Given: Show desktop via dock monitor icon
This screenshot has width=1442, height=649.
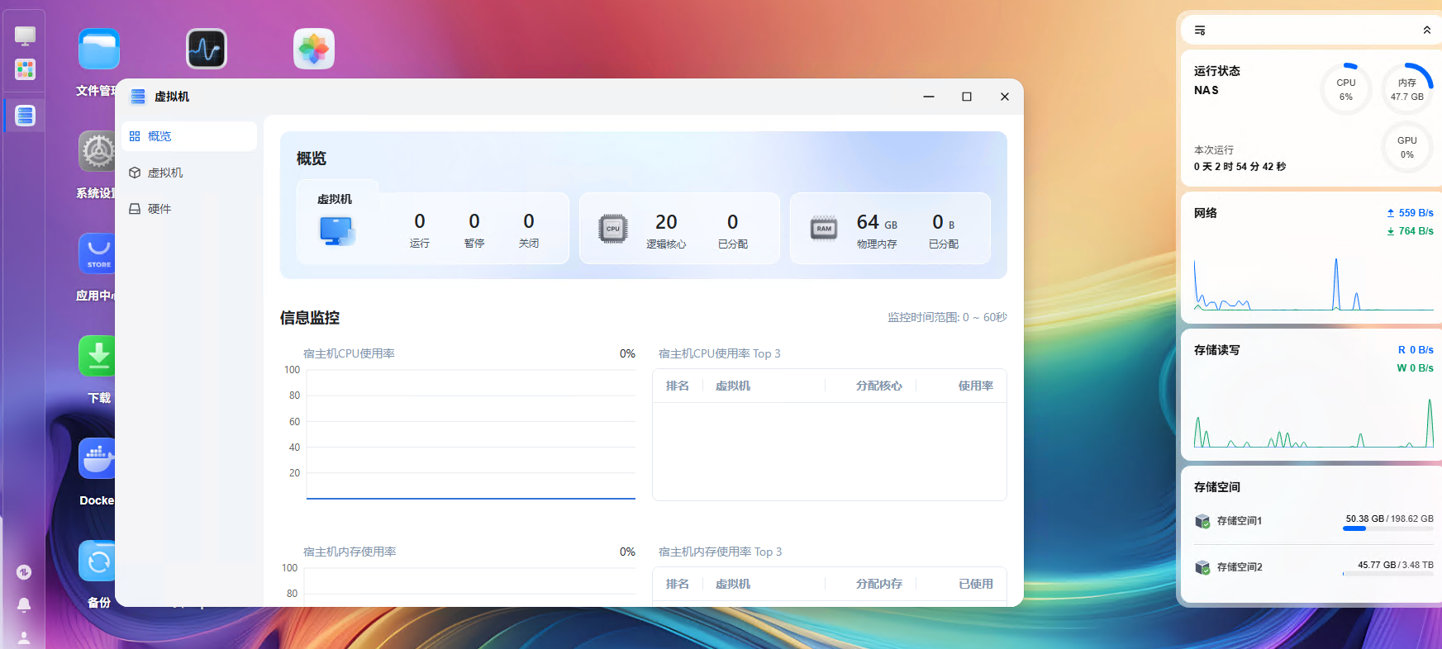Looking at the screenshot, I should [25, 36].
